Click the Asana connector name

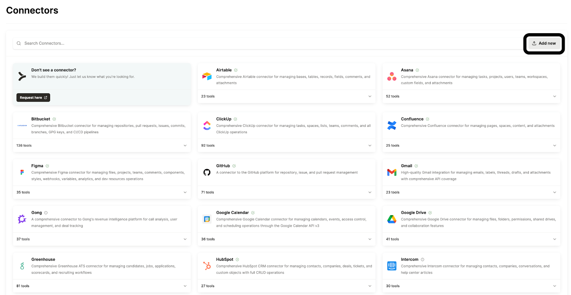pyautogui.click(x=407, y=70)
